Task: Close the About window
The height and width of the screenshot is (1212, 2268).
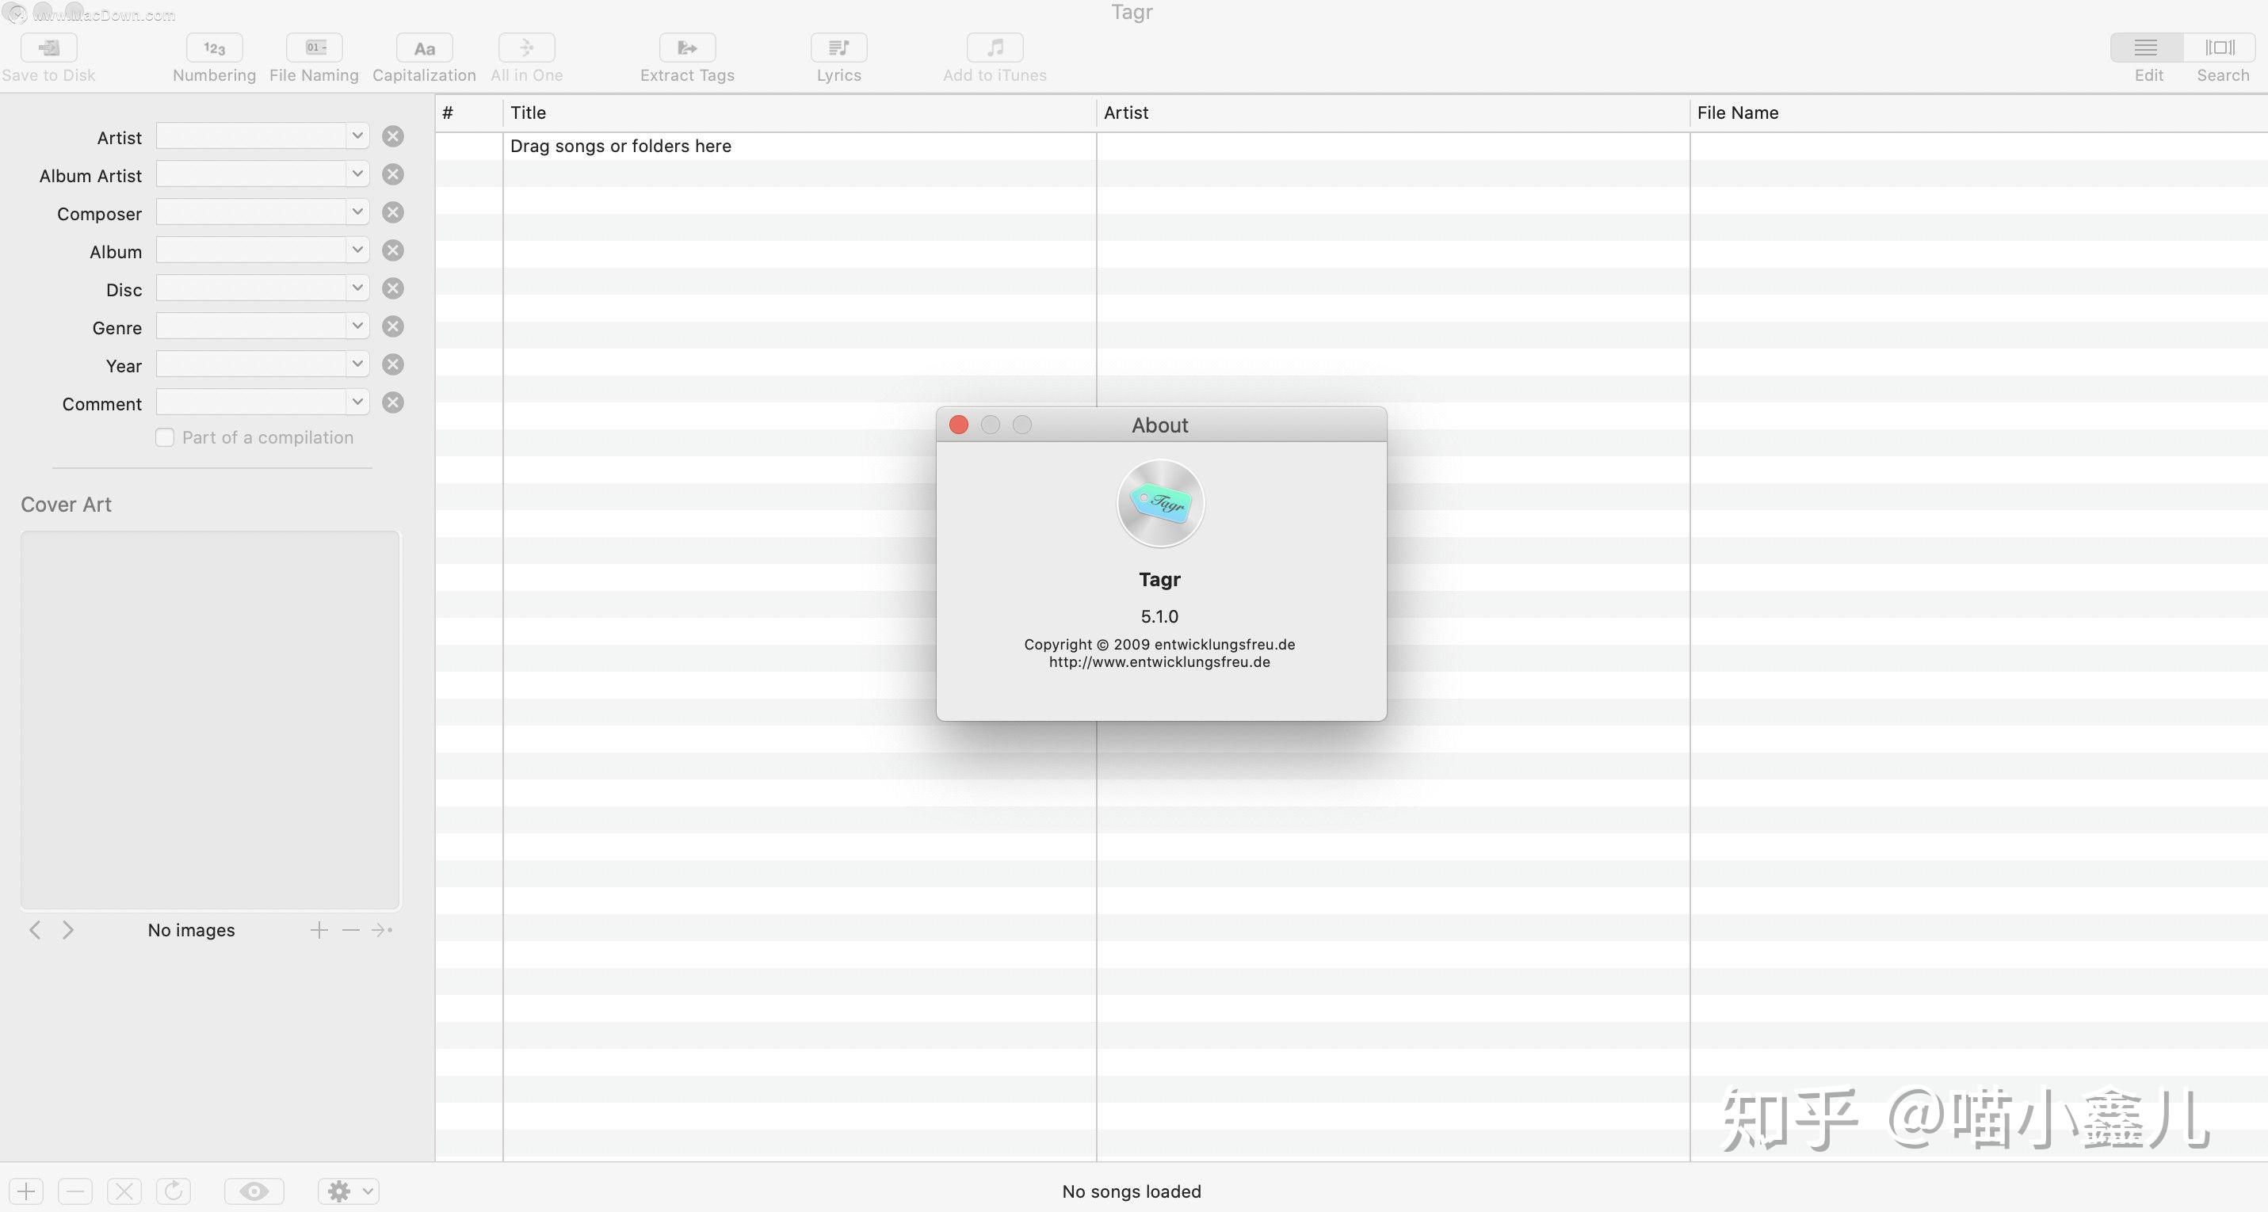Action: click(959, 425)
